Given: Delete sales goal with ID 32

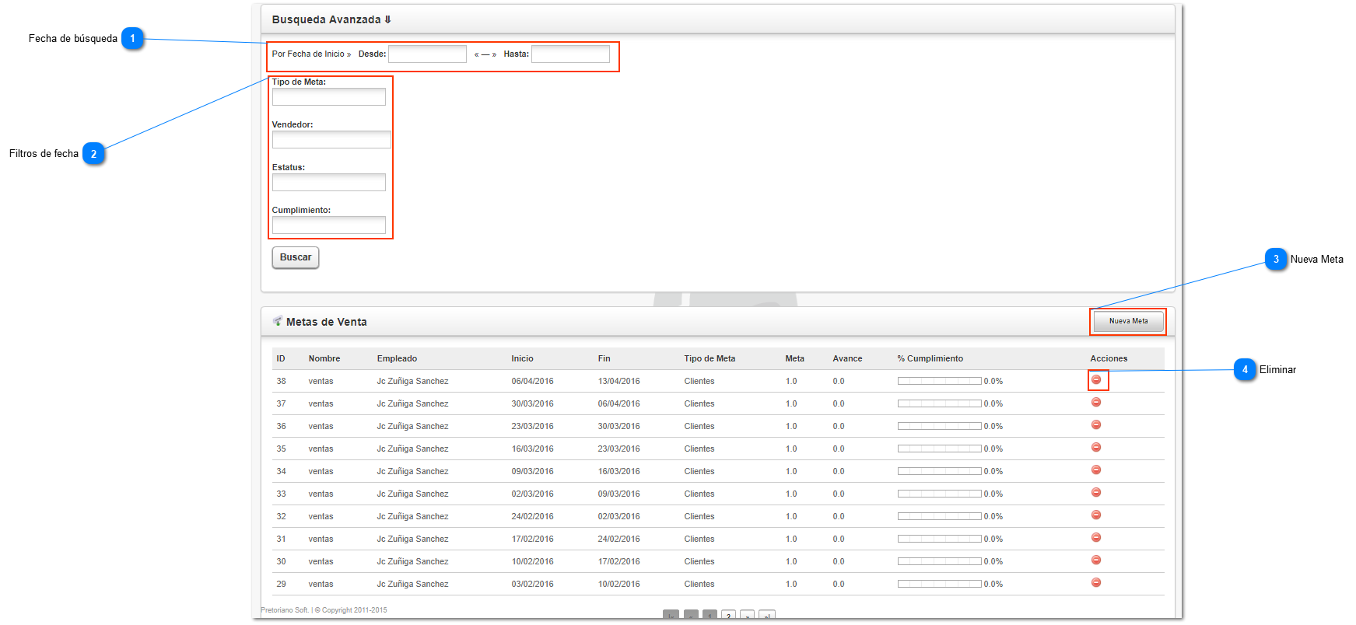Looking at the screenshot, I should 1096,515.
